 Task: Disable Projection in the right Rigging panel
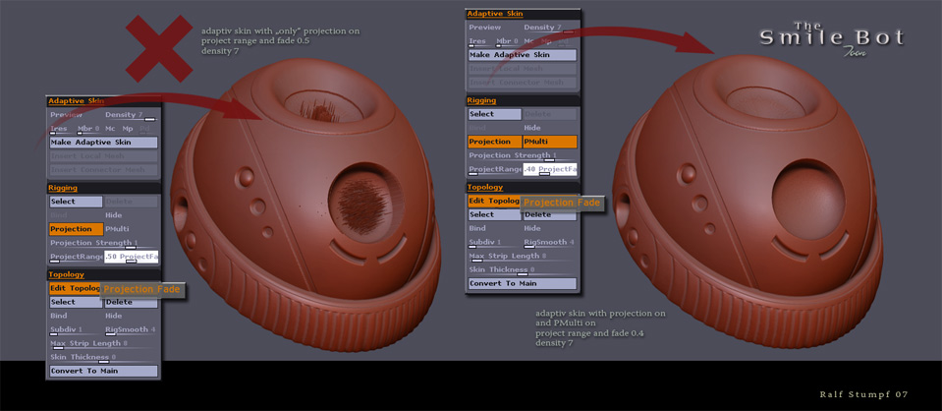tap(494, 142)
